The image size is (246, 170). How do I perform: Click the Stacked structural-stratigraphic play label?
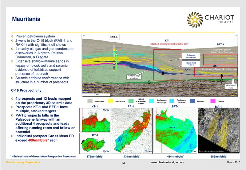click(x=169, y=44)
